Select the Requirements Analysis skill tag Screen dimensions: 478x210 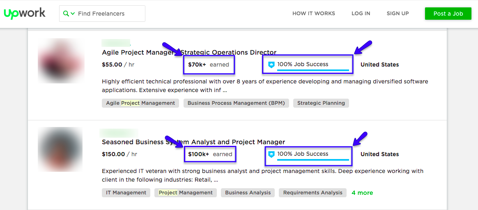coord(313,193)
